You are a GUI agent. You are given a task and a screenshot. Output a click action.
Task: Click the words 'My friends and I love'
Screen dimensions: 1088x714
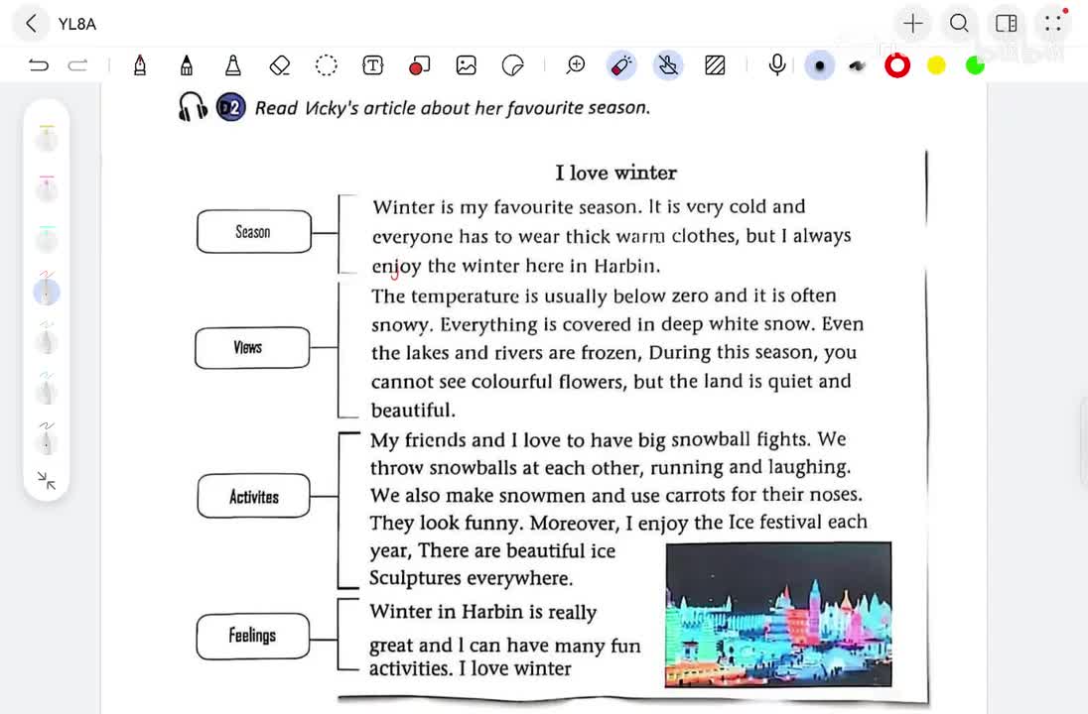[465, 440]
